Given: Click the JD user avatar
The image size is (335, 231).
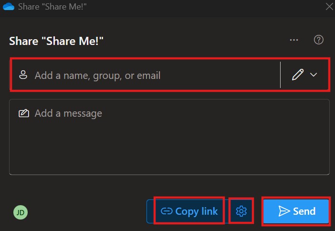Looking at the screenshot, I should [x=21, y=212].
